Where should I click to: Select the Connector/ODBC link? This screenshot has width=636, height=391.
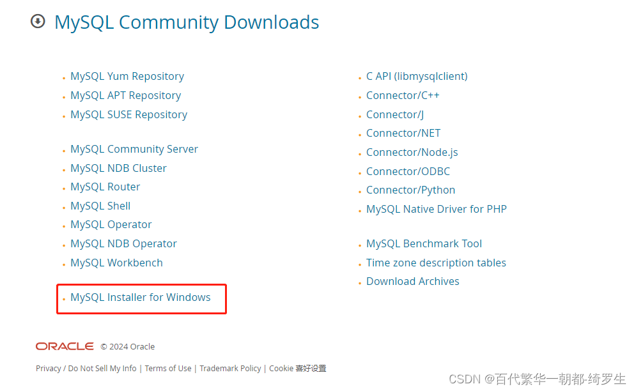[408, 171]
